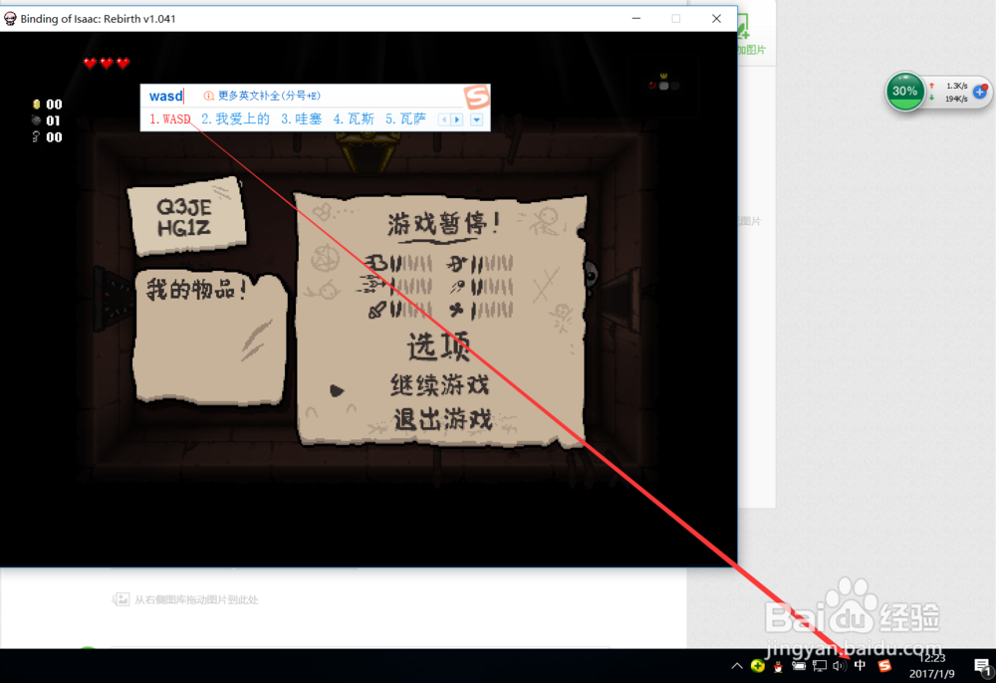The image size is (996, 683).
Task: Select IME candidate 2. 我爱上的
Action: coord(235,119)
